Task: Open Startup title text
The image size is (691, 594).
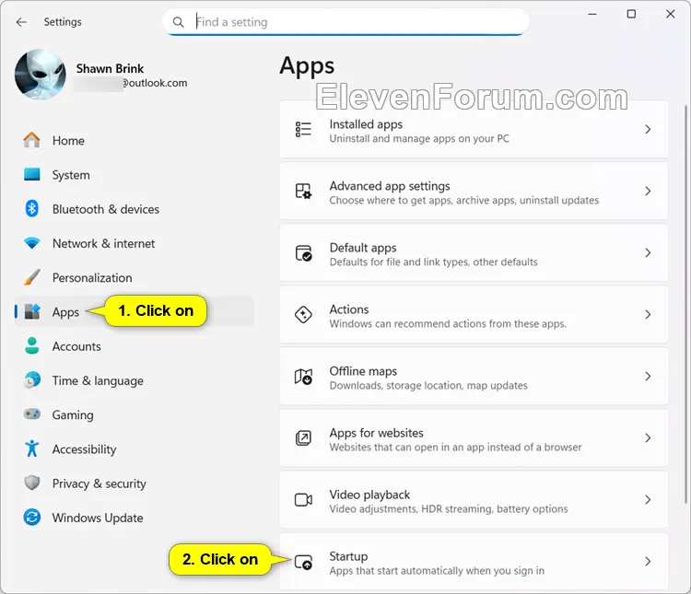Action: 348,556
